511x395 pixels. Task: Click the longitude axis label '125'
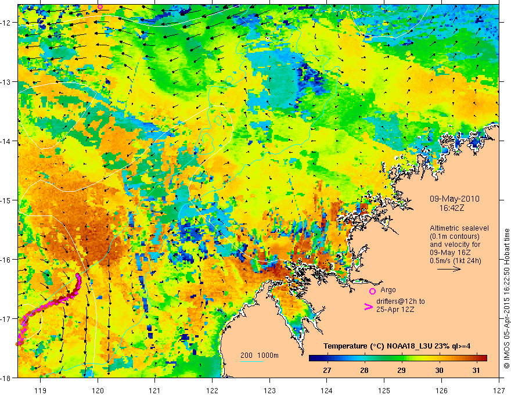click(384, 390)
